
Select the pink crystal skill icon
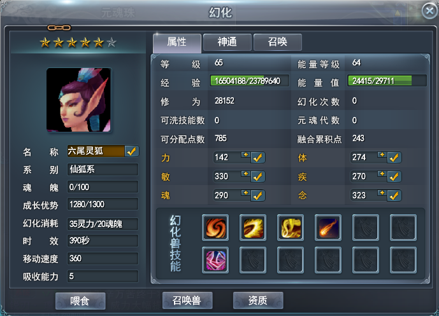(x=215, y=260)
